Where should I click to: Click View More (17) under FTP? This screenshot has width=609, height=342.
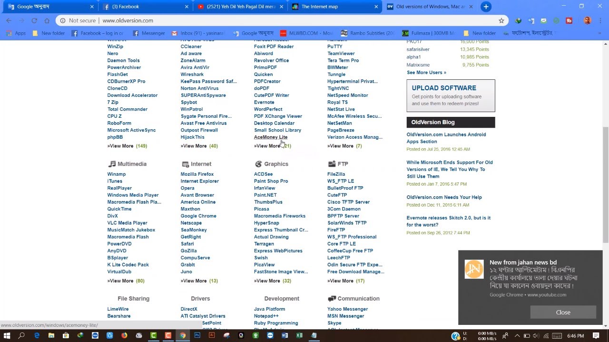point(345,281)
